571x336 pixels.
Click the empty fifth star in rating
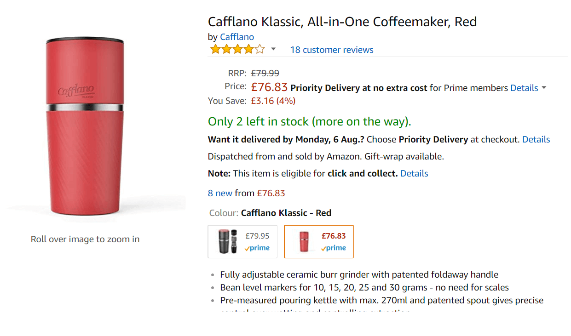(260, 49)
